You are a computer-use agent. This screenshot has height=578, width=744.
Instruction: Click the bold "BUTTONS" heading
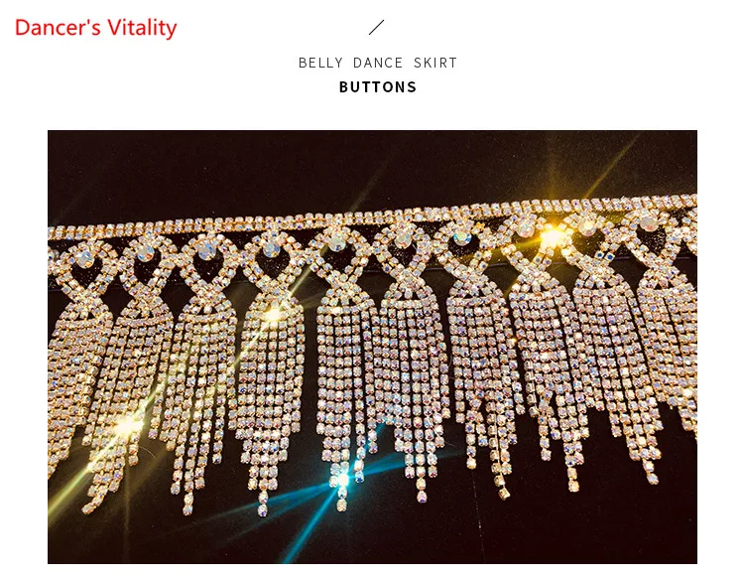378,87
